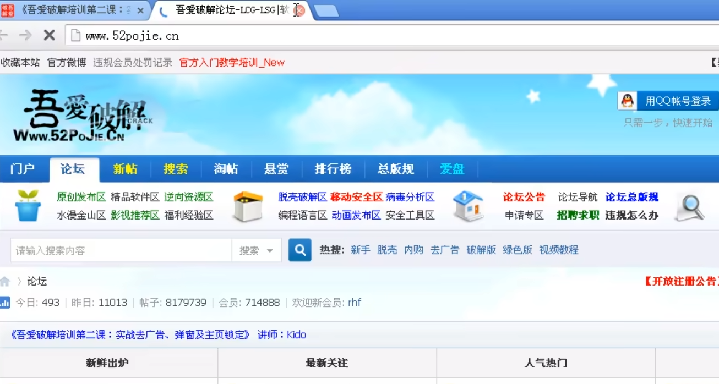Click the search content input field
Screen dimensions: 719x384
[x=121, y=250]
